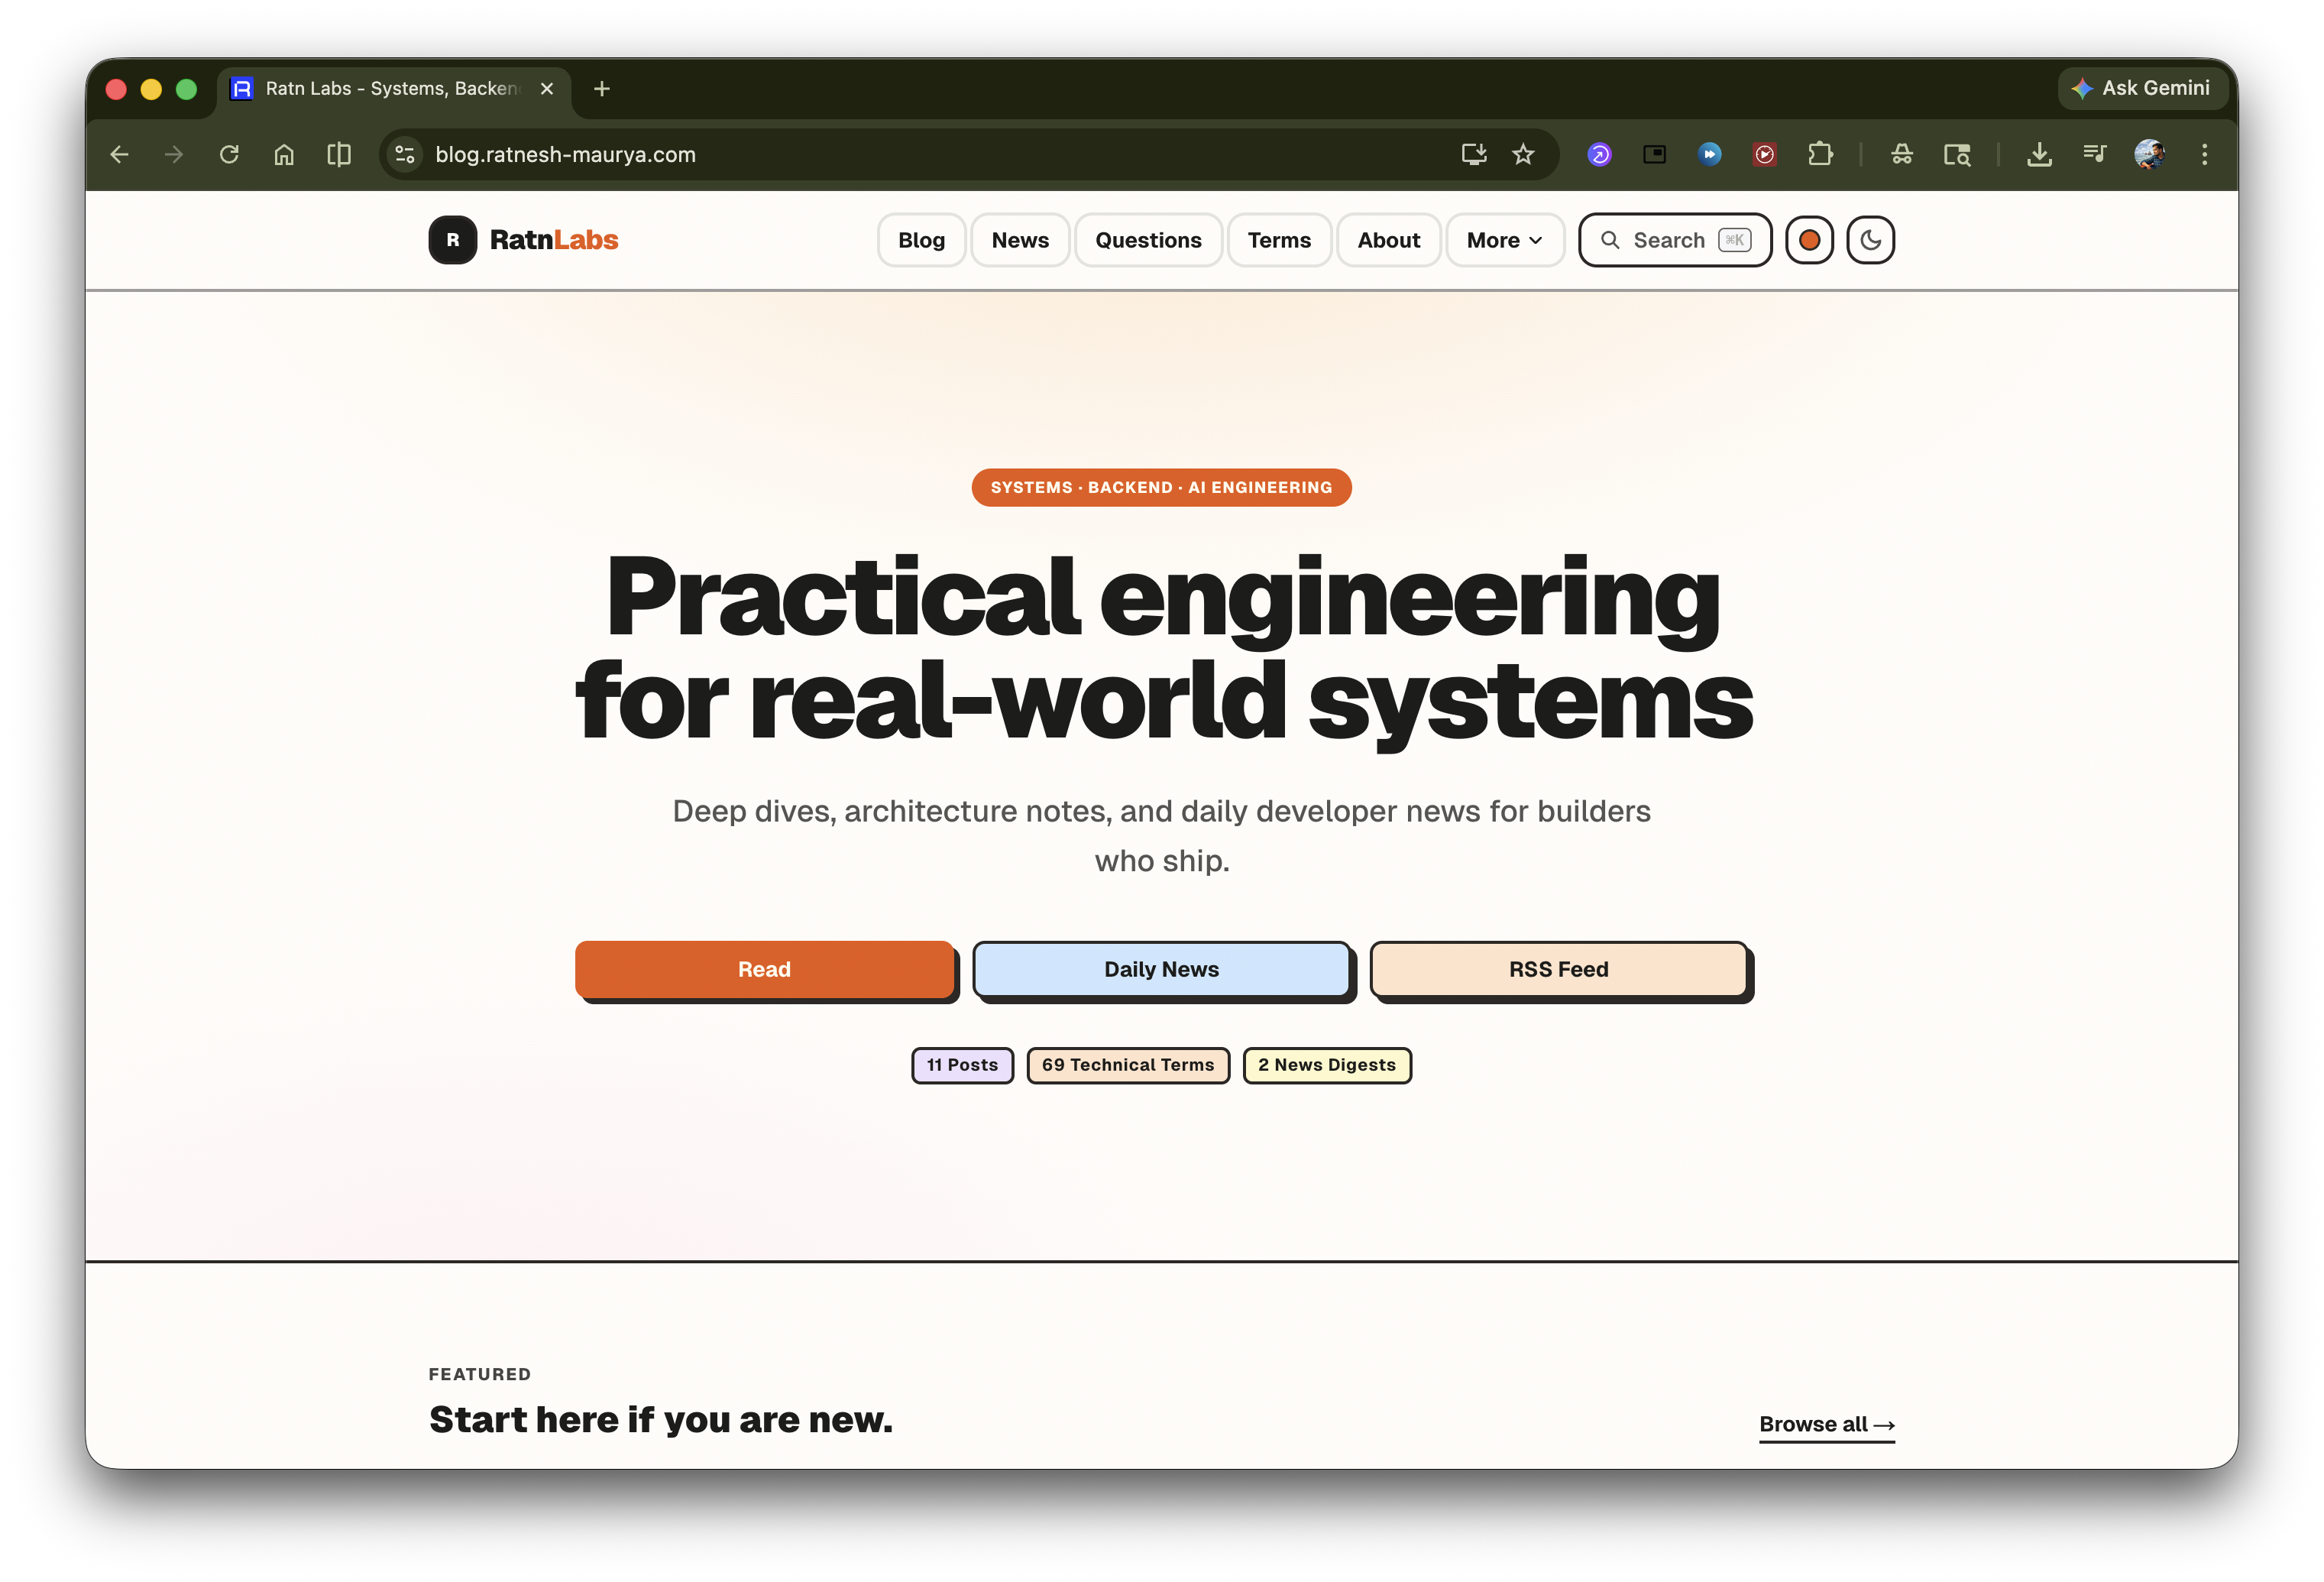The height and width of the screenshot is (1582, 2324).
Task: Click the 'Deep dives, architecture notes' subtitle
Action: tap(1161, 835)
